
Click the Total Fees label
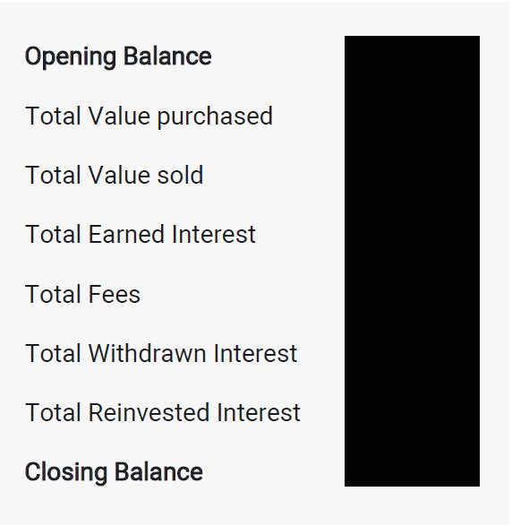pos(82,294)
